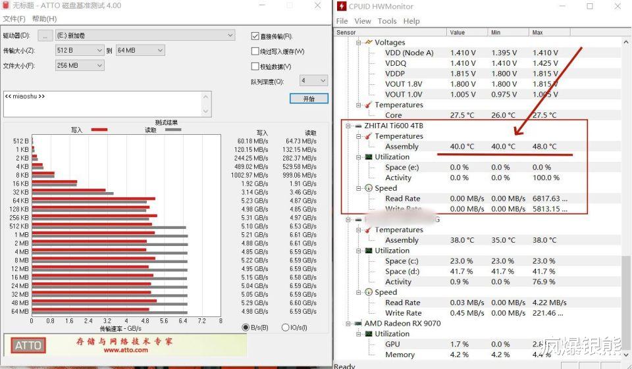Viewport: 632px width, 369px height.
Task: Open the 256 MB file size dropdown
Action: coord(80,65)
